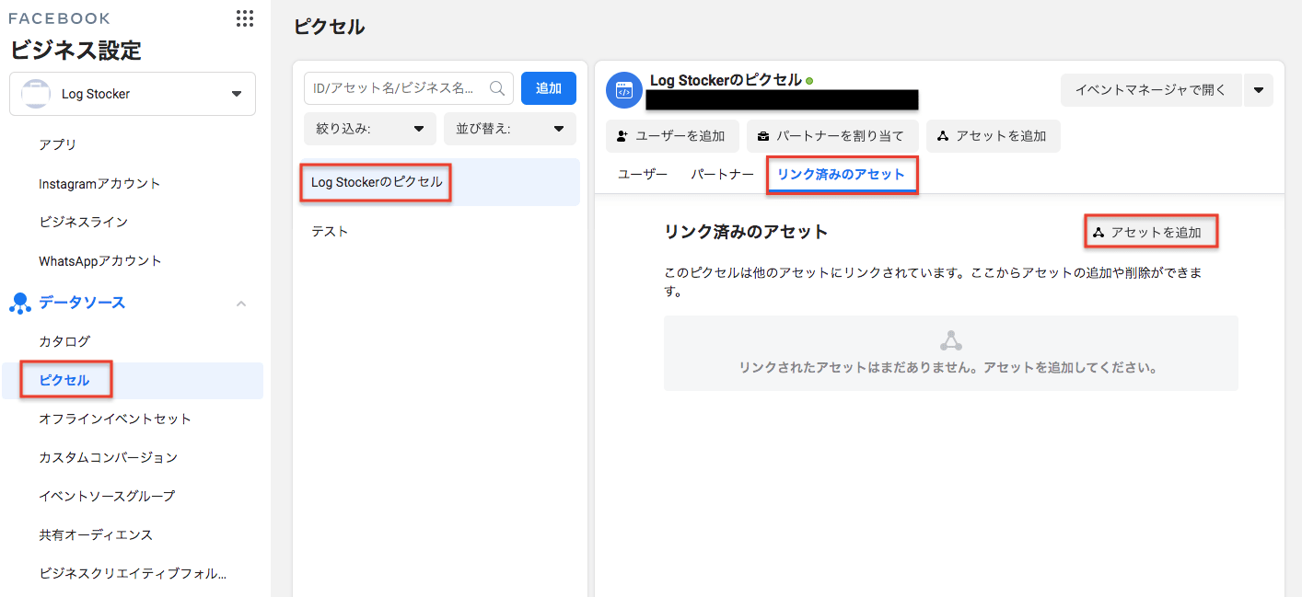Click the アセットを追加 button in the header row
This screenshot has height=597, width=1302.
coord(993,136)
